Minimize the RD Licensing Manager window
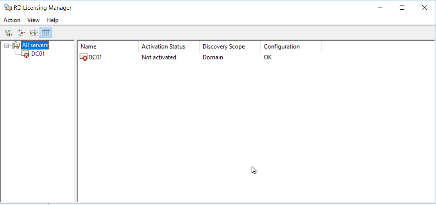The width and height of the screenshot is (436, 205). click(x=380, y=7)
